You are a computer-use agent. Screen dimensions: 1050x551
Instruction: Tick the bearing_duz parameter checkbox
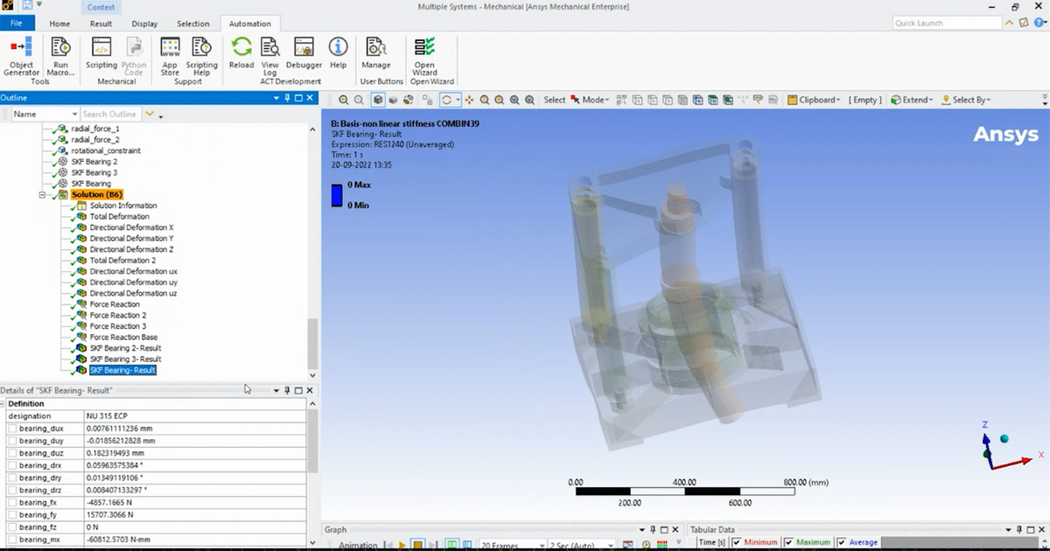tap(11, 454)
